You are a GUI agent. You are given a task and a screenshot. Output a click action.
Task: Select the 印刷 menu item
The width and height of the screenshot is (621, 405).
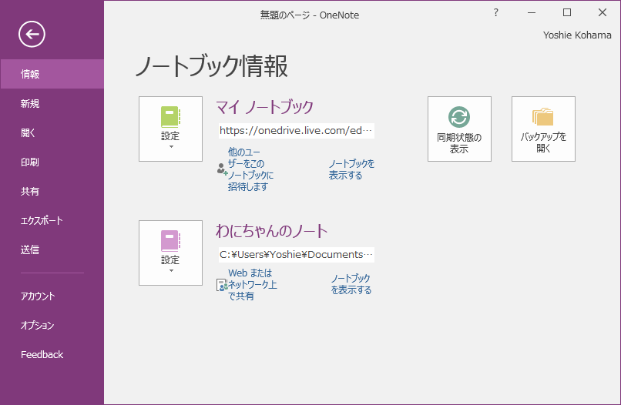pyautogui.click(x=52, y=162)
